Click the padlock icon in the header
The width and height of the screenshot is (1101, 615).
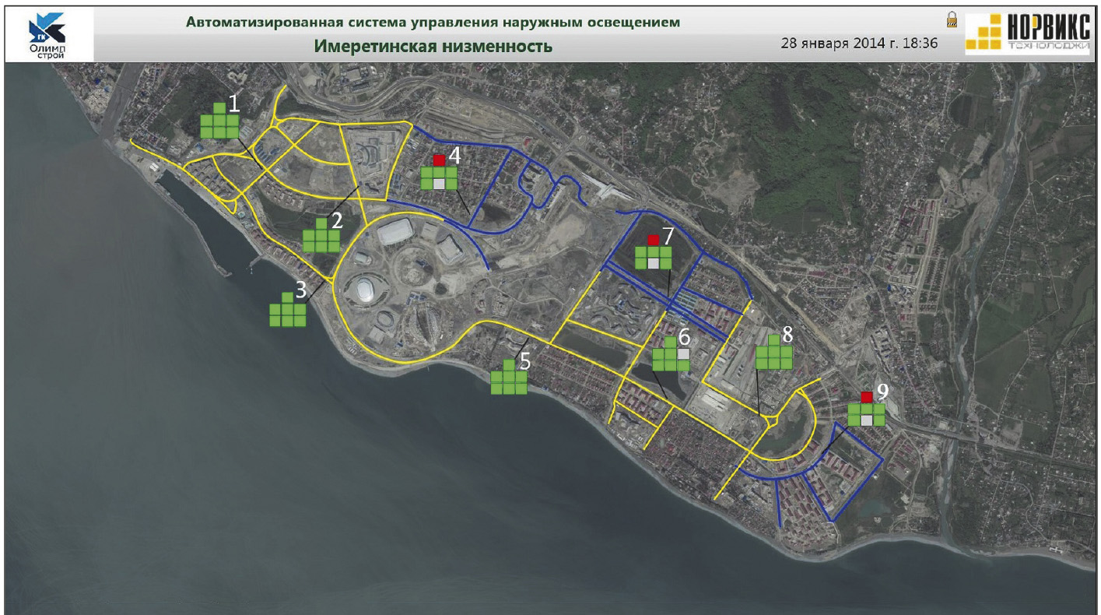(x=951, y=19)
